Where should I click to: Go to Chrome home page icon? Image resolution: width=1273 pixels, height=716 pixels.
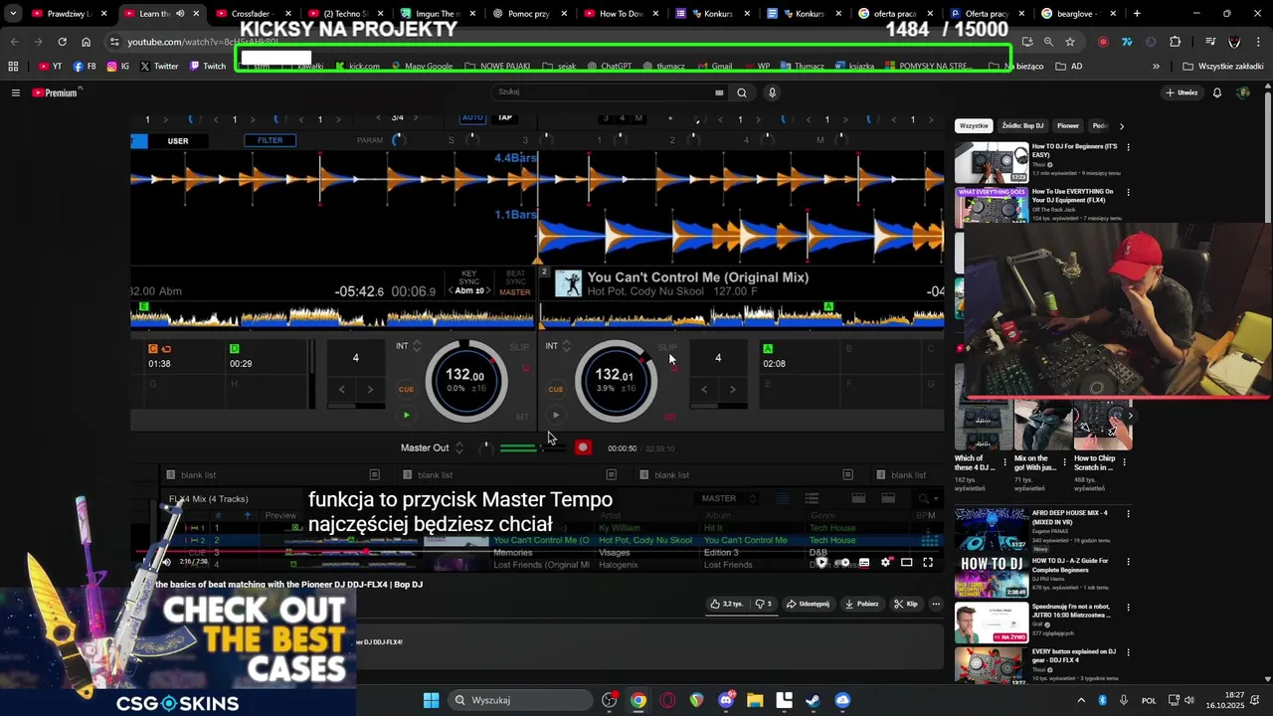coord(86,42)
